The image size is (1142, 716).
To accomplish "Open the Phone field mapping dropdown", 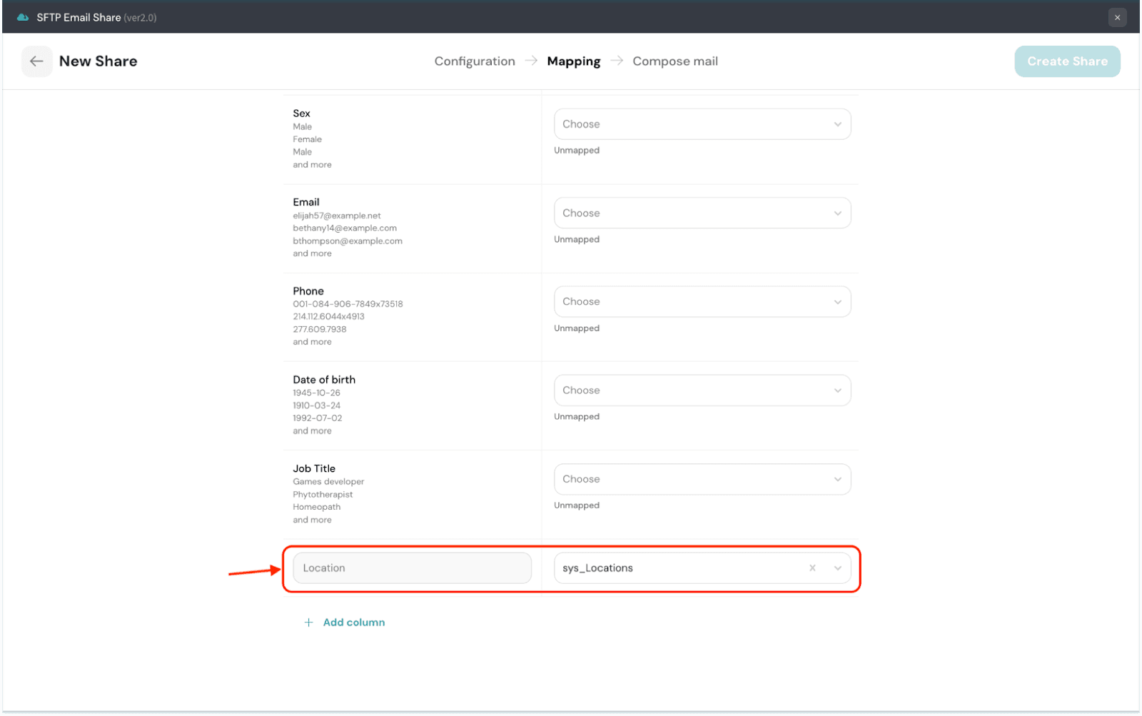I will tap(702, 302).
